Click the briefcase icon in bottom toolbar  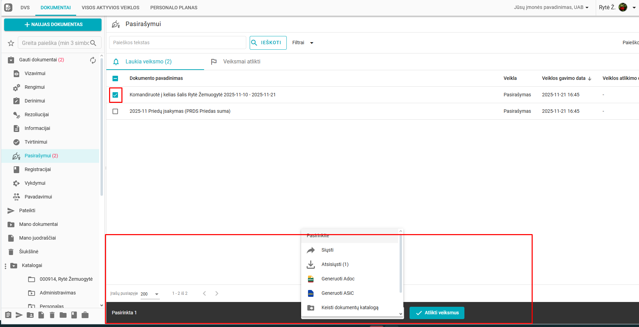[85, 315]
